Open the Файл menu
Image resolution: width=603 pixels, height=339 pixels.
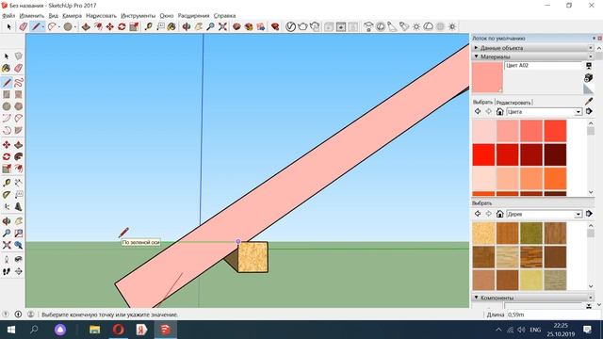8,16
